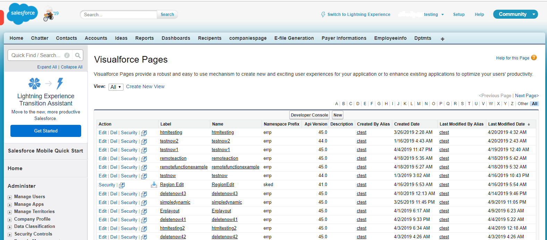Viewport: 547px width, 240px height.
Task: Click the plus icon to add tabs
Action: pyautogui.click(x=442, y=39)
